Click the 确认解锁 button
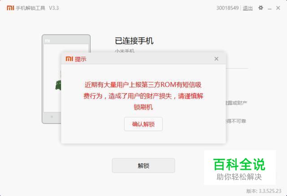 (x=143, y=124)
